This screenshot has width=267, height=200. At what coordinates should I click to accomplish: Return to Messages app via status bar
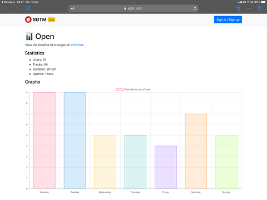pos(8,2)
